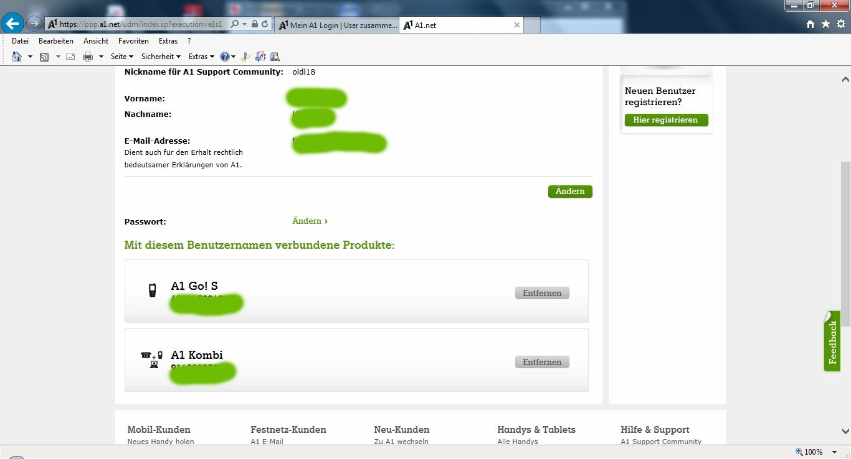Click the 'Hier registrieren' button

[x=666, y=120]
